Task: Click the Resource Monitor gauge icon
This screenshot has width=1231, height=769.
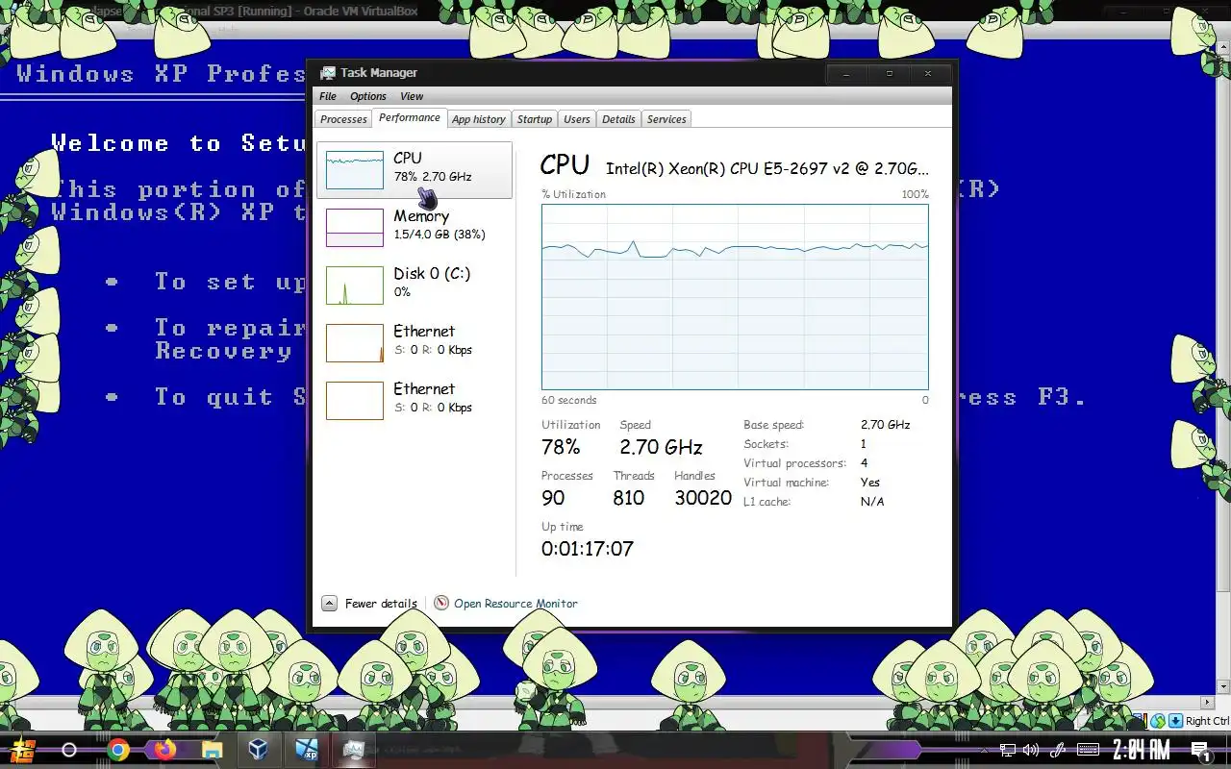Action: click(441, 603)
